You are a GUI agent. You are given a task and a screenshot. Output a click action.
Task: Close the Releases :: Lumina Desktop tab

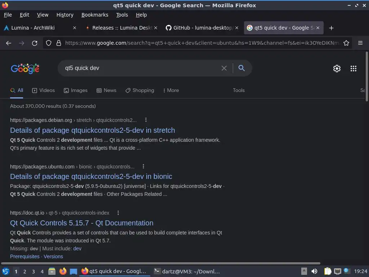156,28
